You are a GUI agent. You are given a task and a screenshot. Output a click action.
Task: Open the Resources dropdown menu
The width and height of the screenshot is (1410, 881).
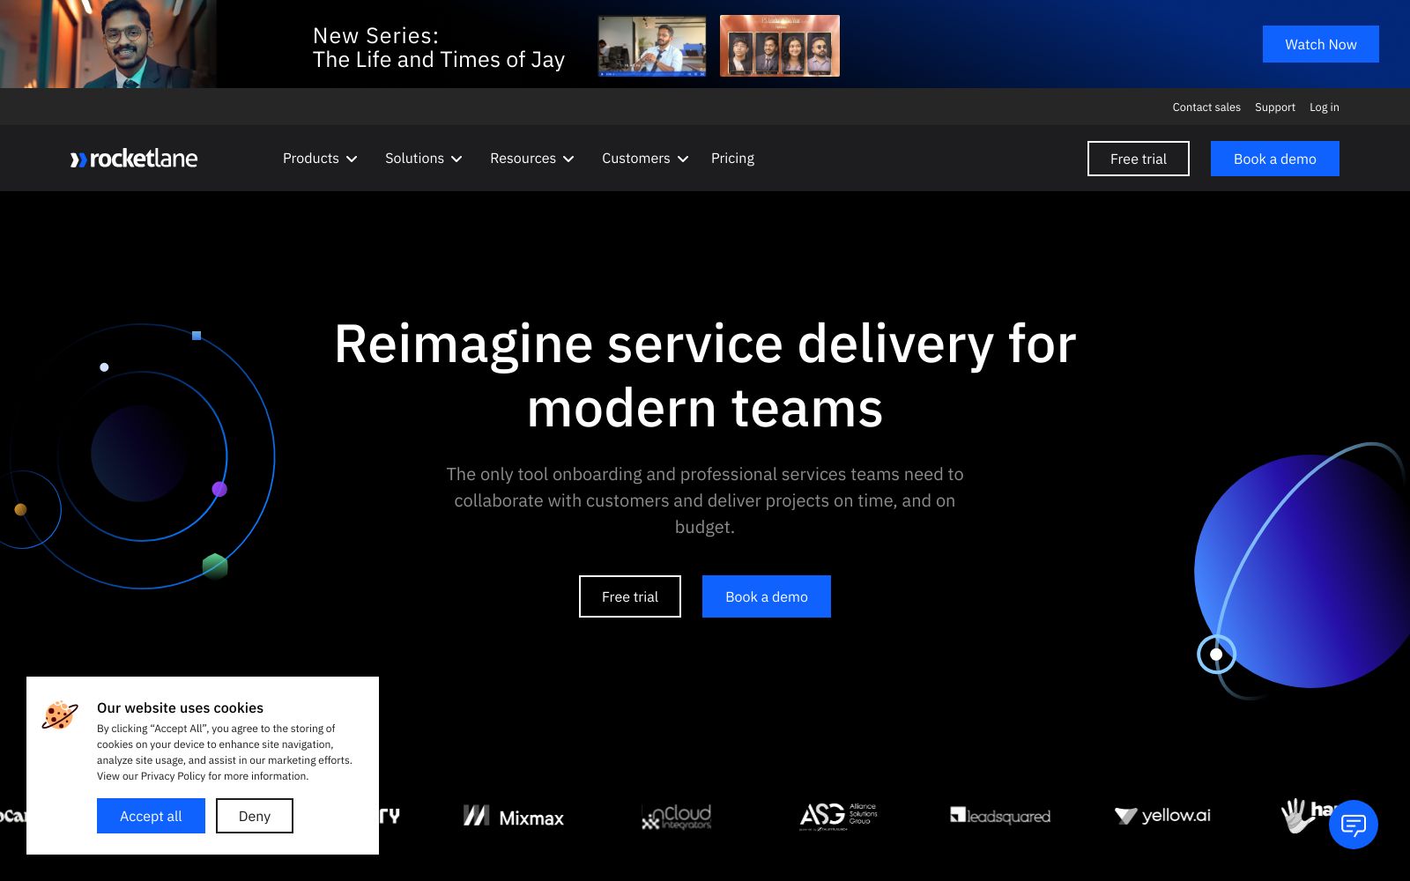pos(531,159)
